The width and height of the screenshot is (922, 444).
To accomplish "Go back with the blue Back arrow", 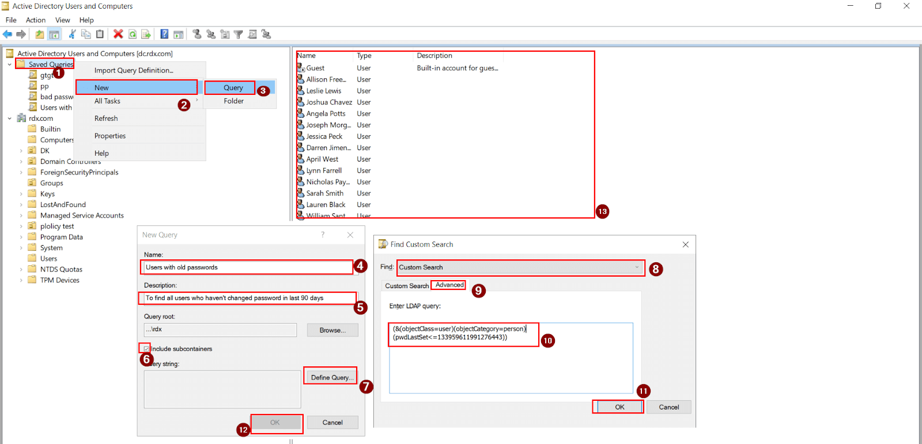I will tap(7, 35).
